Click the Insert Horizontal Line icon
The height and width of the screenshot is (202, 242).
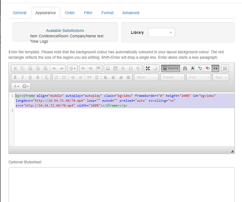click(123, 68)
